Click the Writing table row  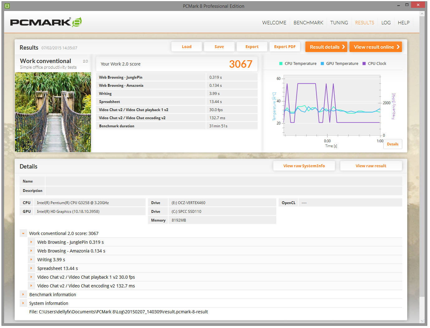click(x=177, y=94)
